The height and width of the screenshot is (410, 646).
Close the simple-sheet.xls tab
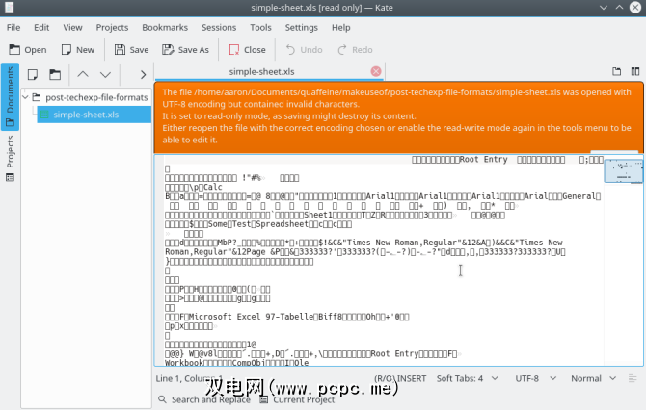pos(376,71)
